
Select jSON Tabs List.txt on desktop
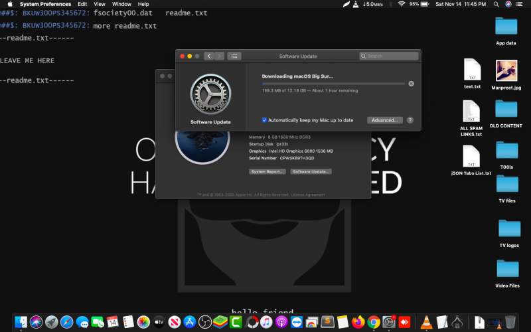pos(471,160)
